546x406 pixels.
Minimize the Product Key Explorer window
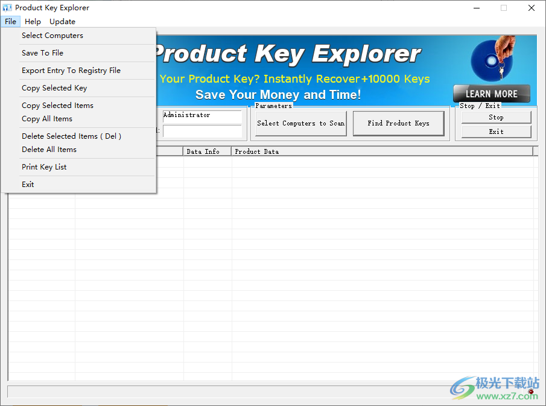pyautogui.click(x=477, y=8)
